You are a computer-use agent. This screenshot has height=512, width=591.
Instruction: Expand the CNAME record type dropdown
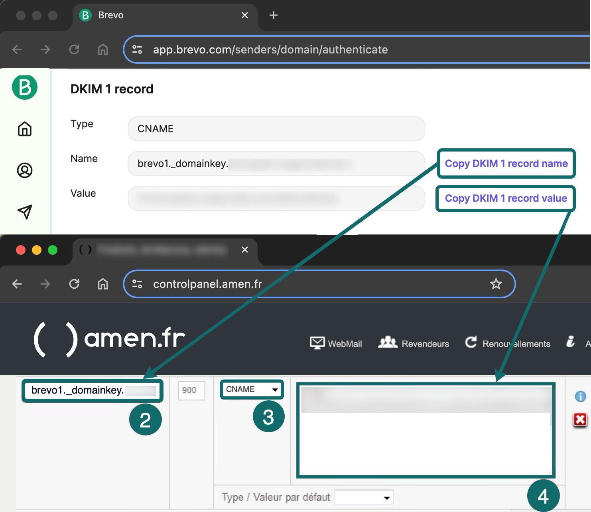tap(252, 390)
